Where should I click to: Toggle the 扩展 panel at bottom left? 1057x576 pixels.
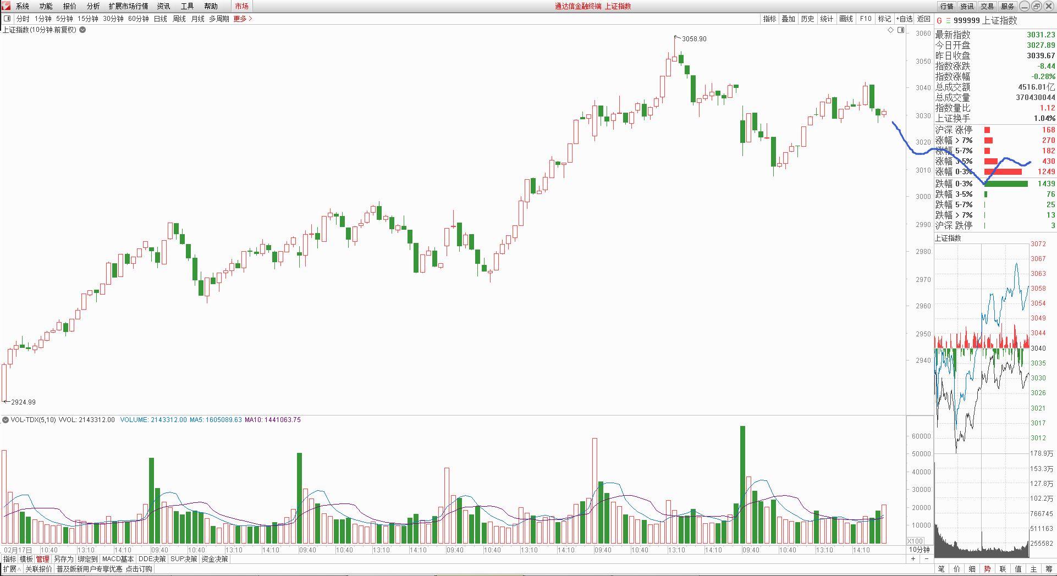pyautogui.click(x=11, y=569)
